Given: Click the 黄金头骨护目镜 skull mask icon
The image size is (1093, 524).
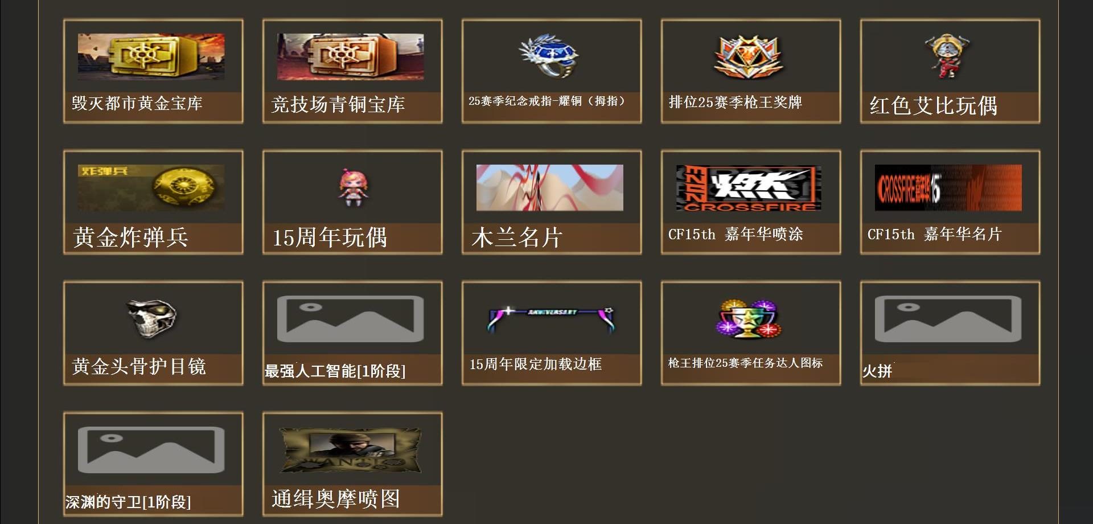Looking at the screenshot, I should click(151, 318).
